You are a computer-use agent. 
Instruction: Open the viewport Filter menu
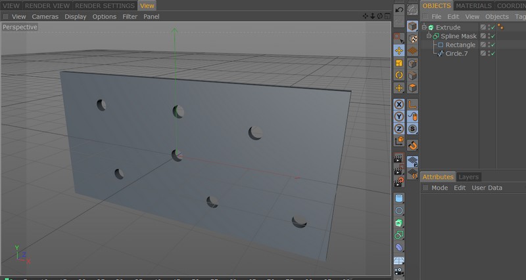click(x=130, y=16)
